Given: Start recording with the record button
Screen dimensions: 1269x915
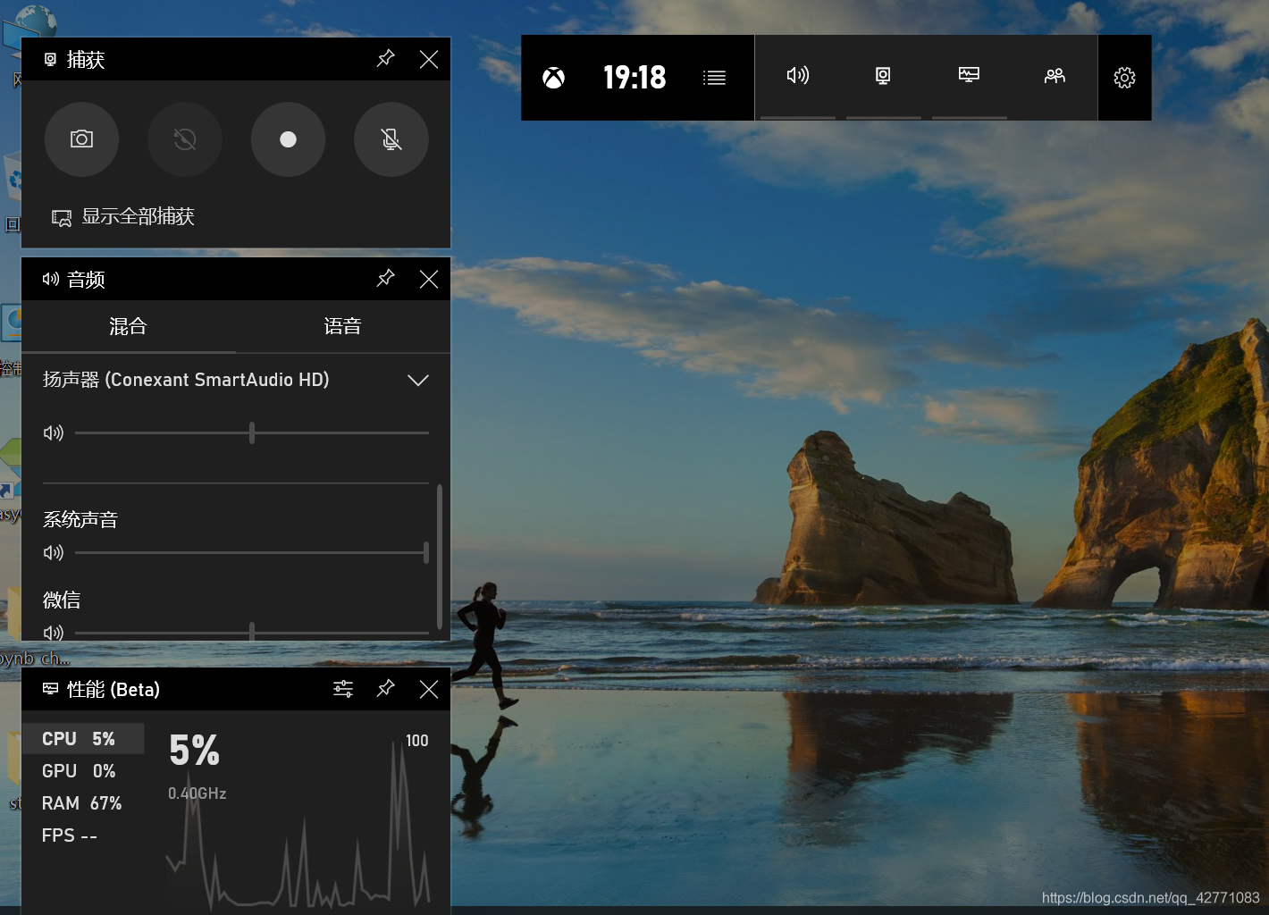Looking at the screenshot, I should [x=288, y=139].
